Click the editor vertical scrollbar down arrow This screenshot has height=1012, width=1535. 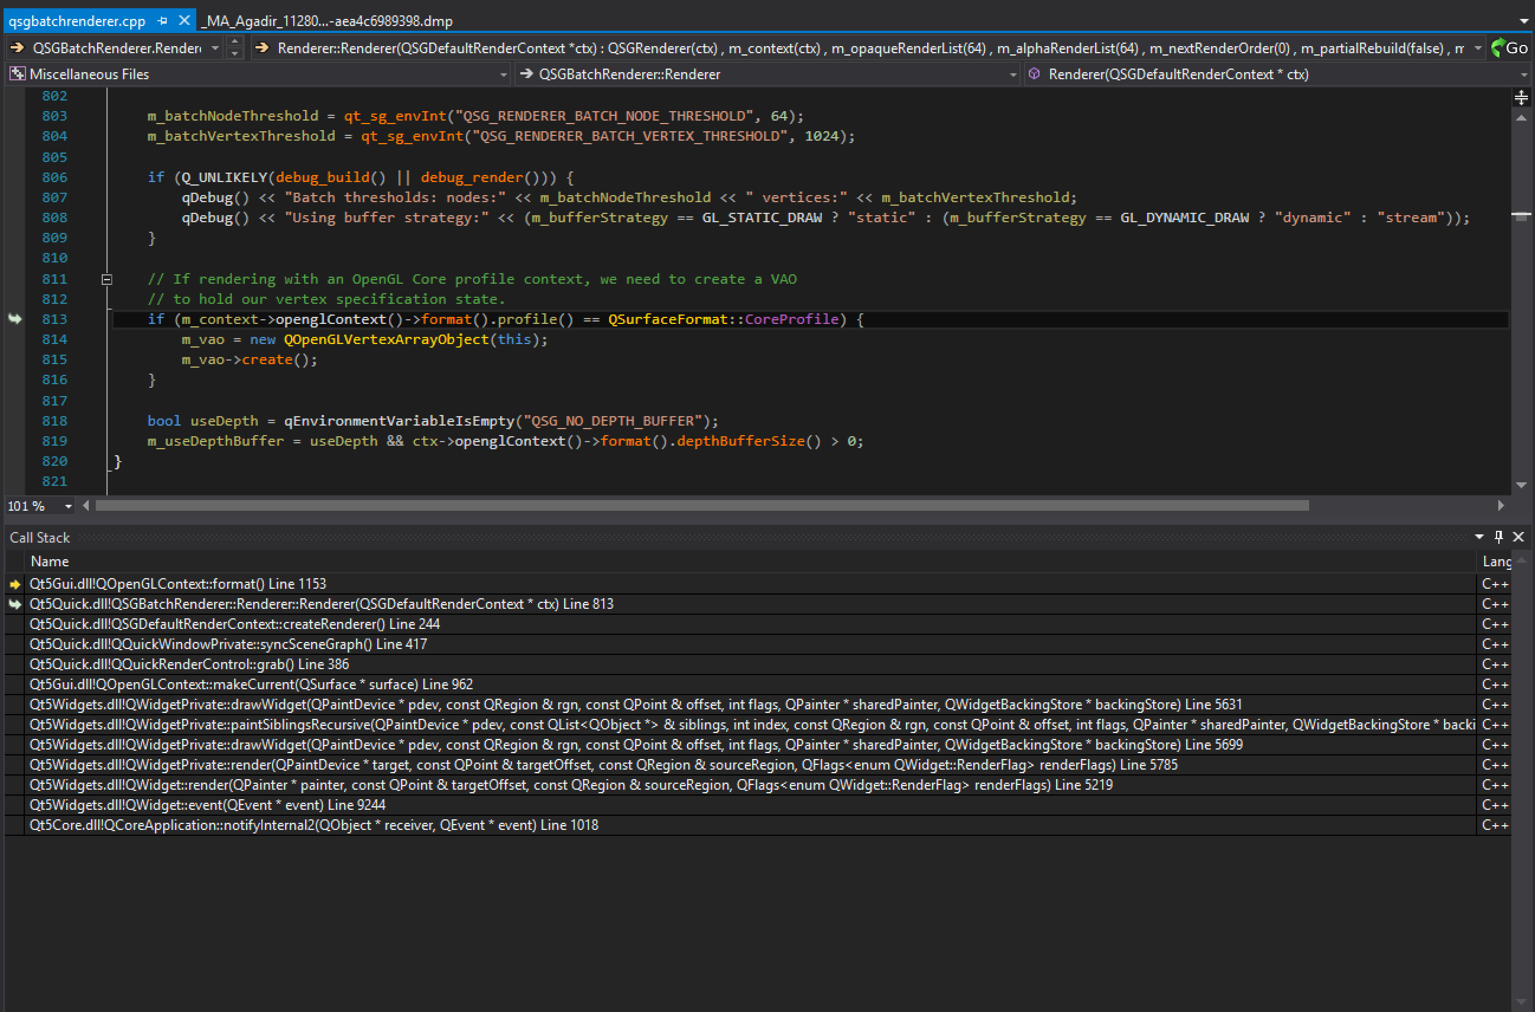point(1521,485)
